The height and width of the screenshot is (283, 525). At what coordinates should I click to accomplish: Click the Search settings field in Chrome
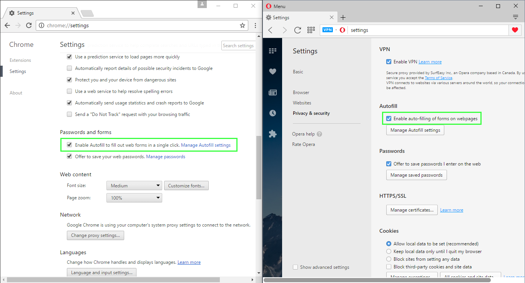[238, 46]
